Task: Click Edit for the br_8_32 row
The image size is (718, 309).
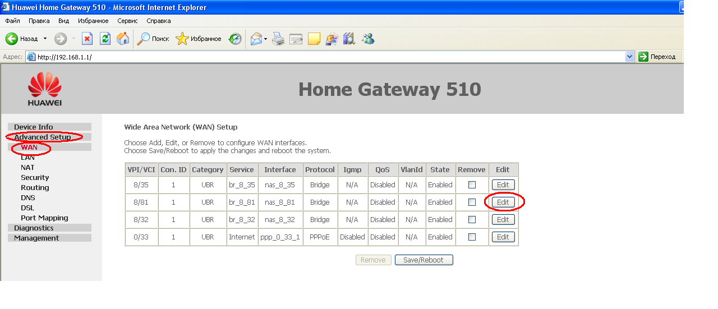Action: click(503, 219)
